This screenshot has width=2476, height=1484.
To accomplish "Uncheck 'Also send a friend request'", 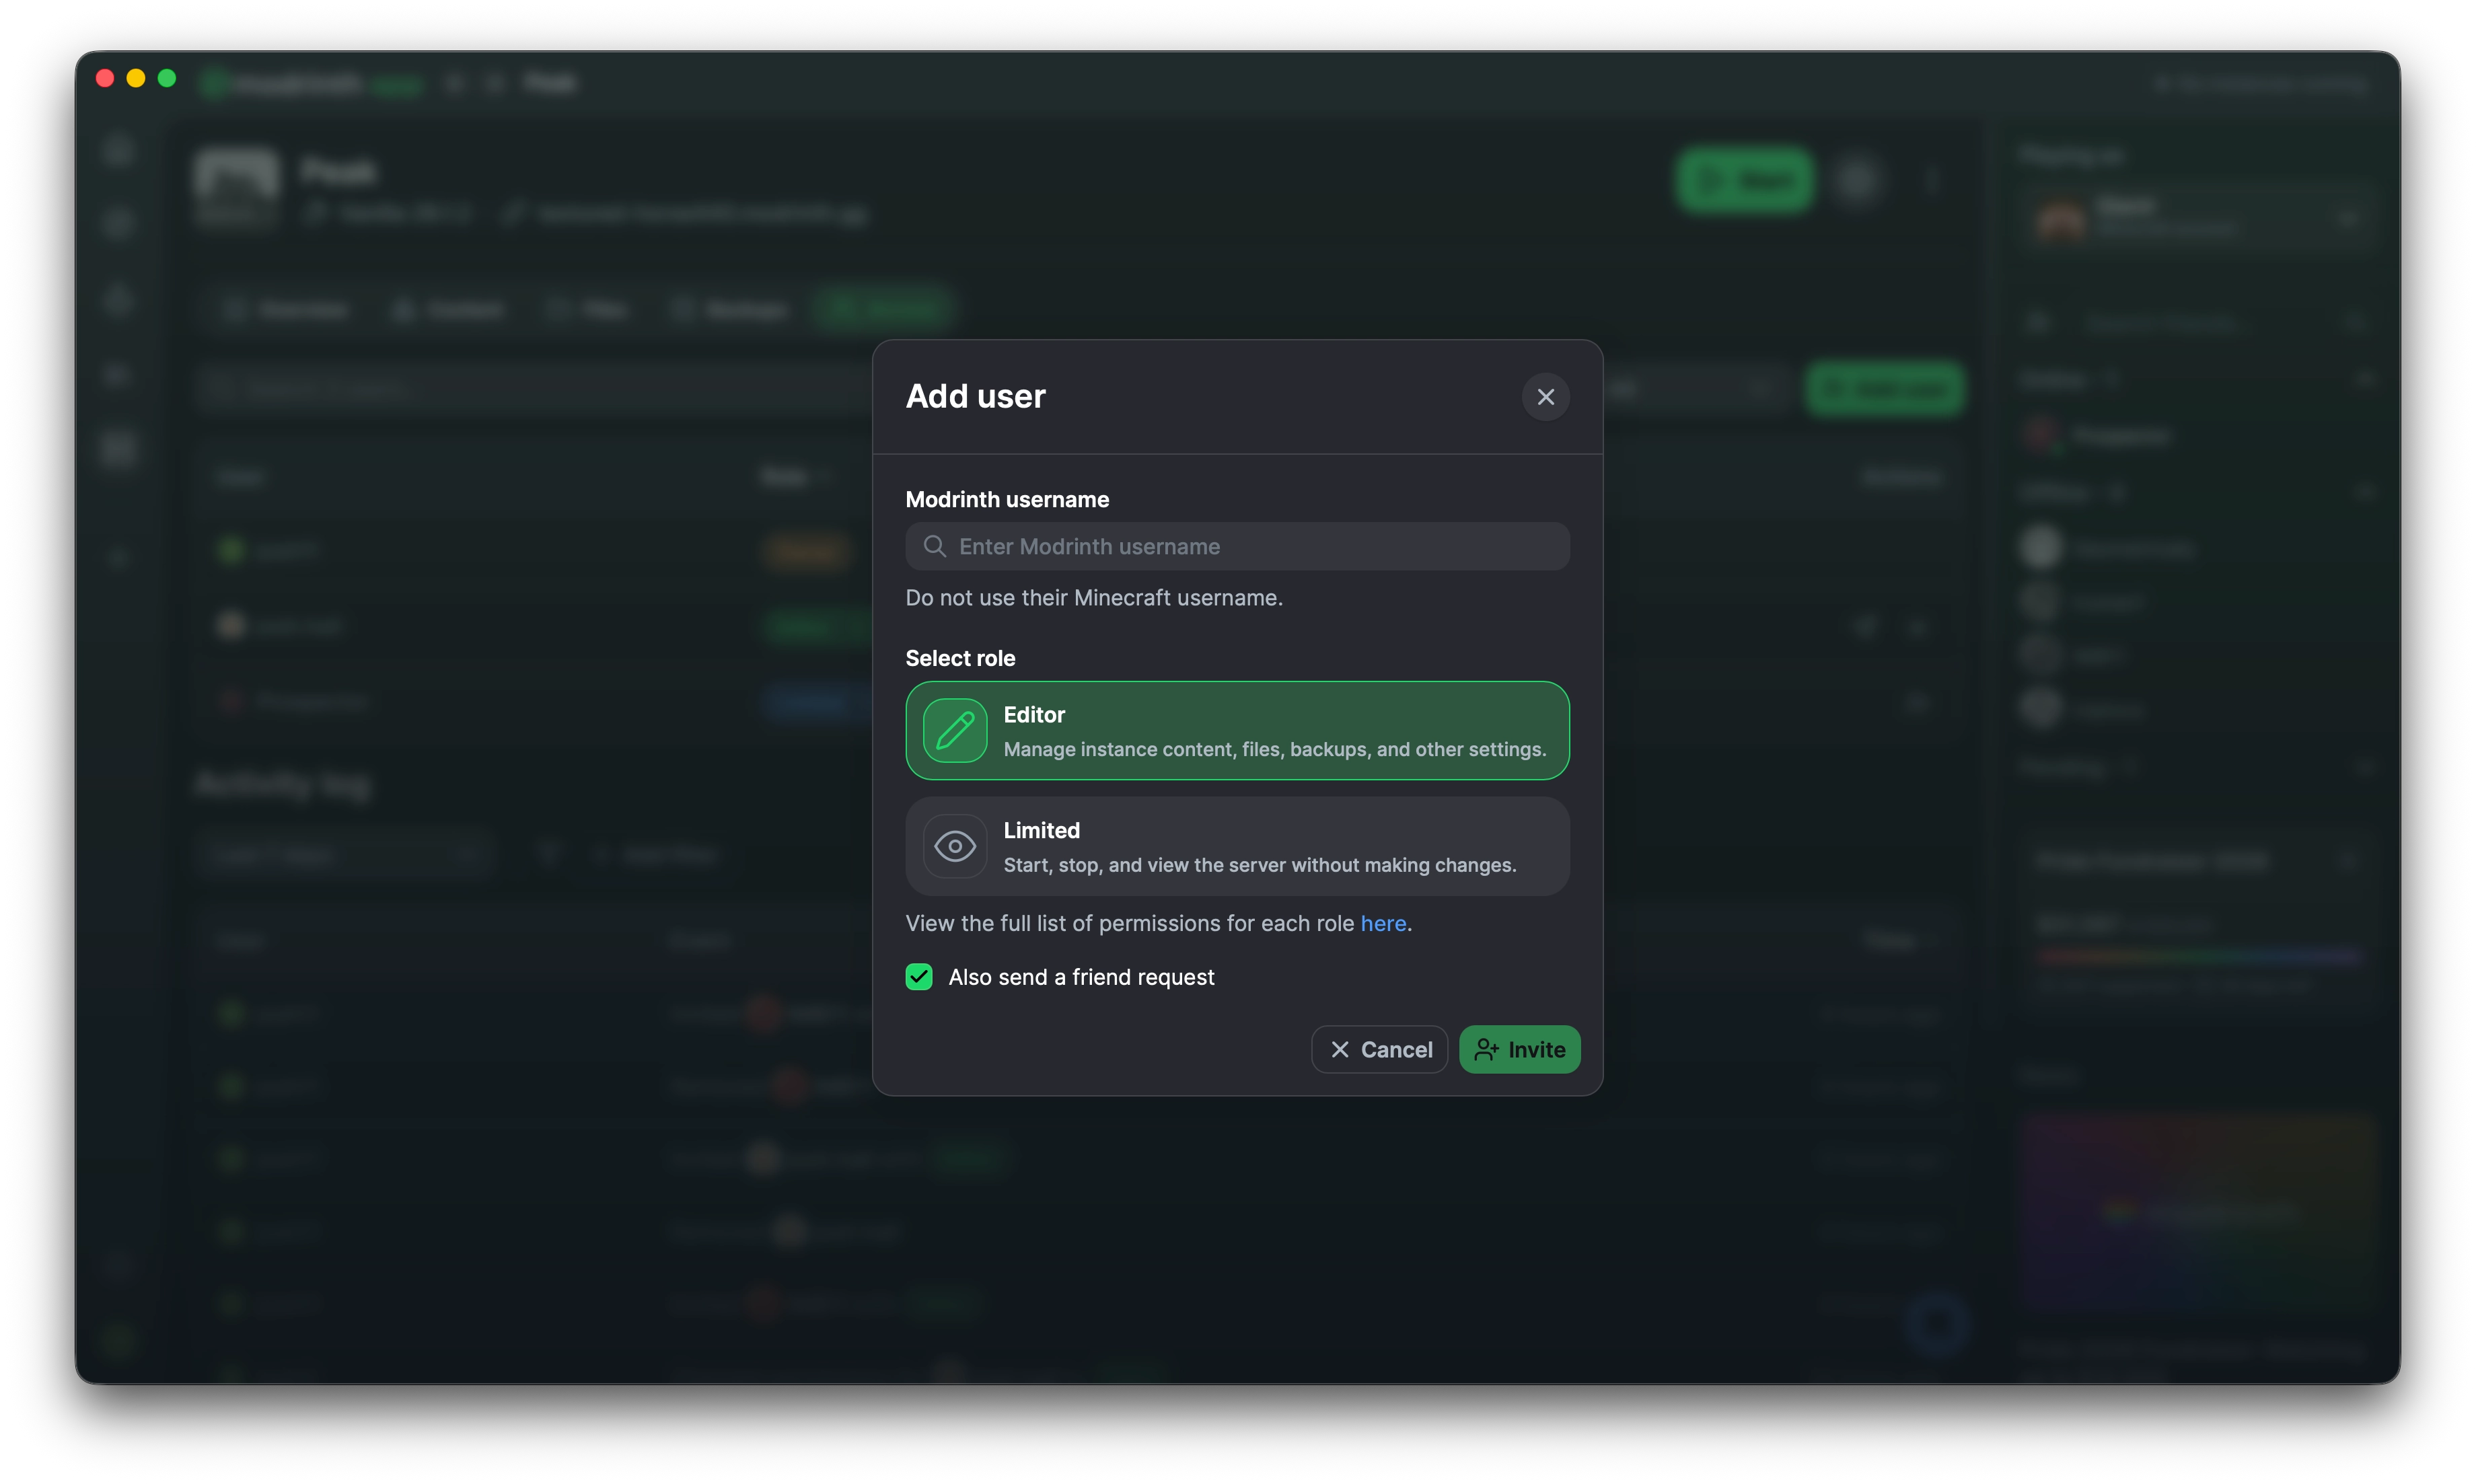I will pyautogui.click(x=919, y=977).
